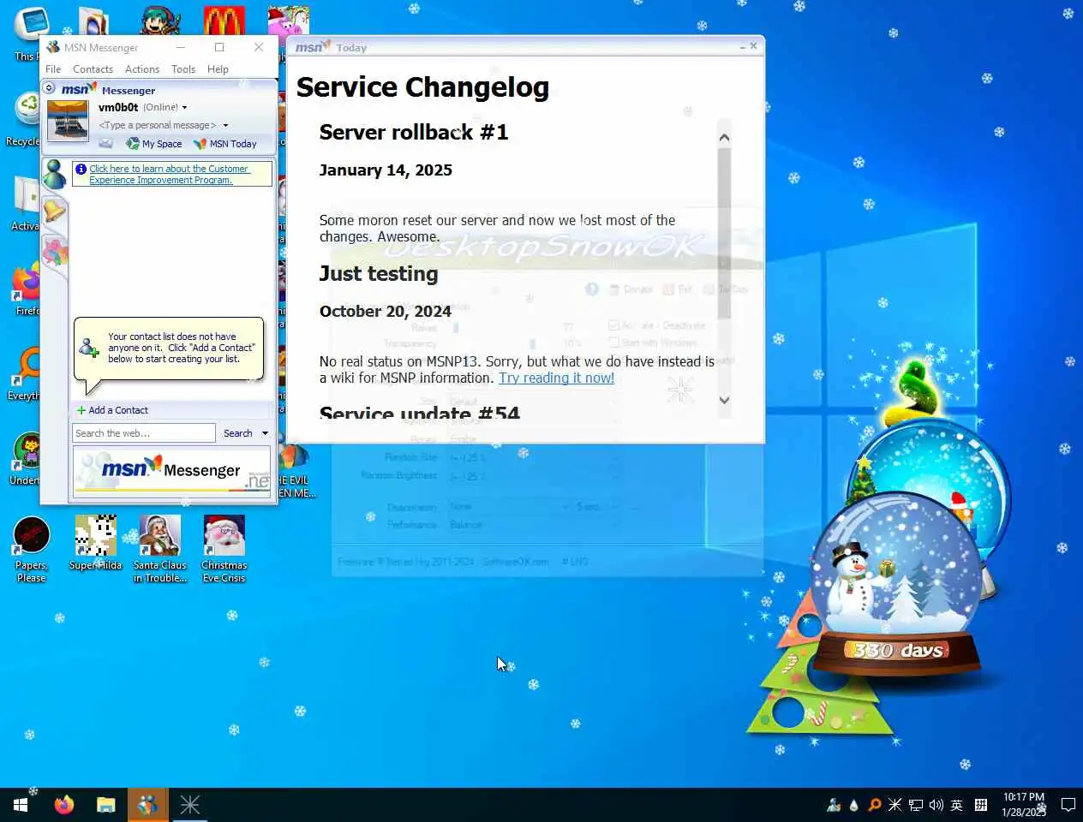Open the Search options dropdown arrow
The height and width of the screenshot is (822, 1083).
pos(265,433)
